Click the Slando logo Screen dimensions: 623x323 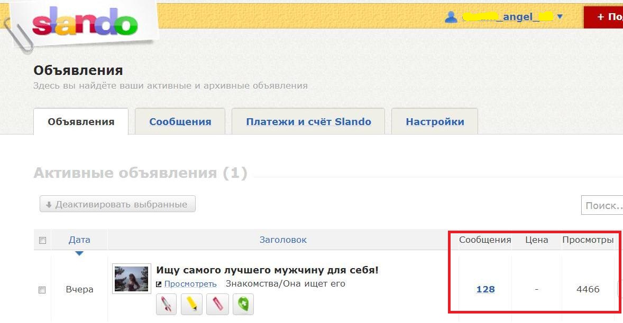[x=85, y=22]
